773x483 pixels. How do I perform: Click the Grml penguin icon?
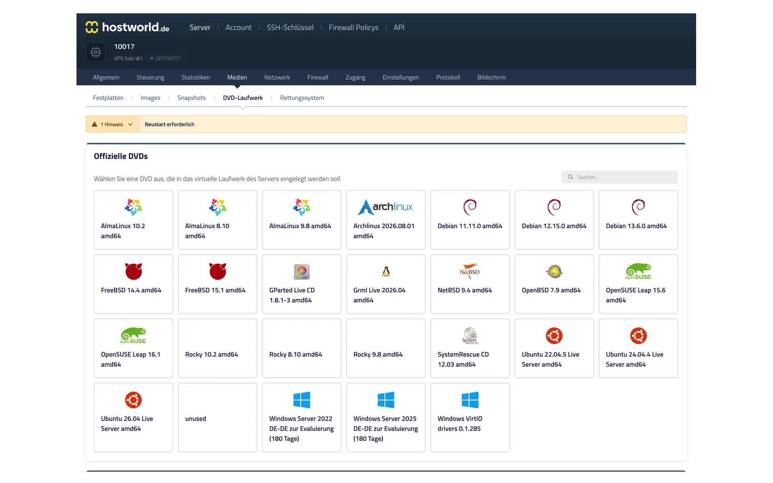tap(386, 272)
